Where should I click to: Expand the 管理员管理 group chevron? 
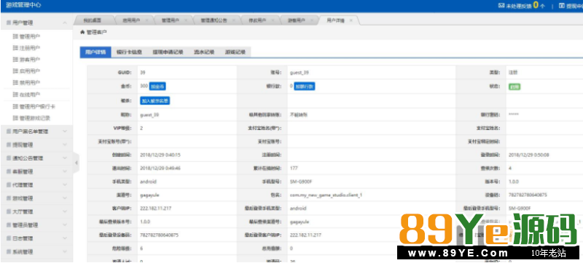click(x=65, y=224)
